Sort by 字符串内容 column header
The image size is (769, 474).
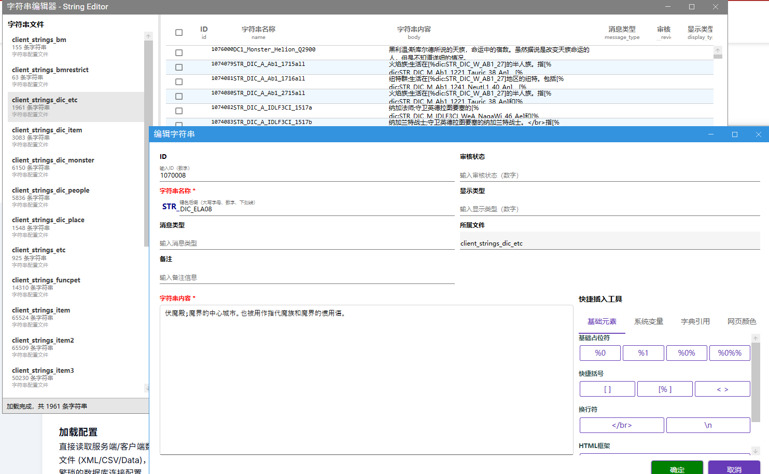(x=414, y=32)
